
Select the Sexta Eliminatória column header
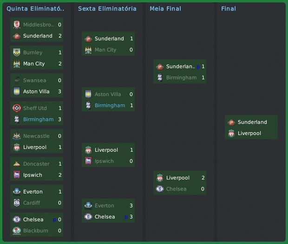107,9
